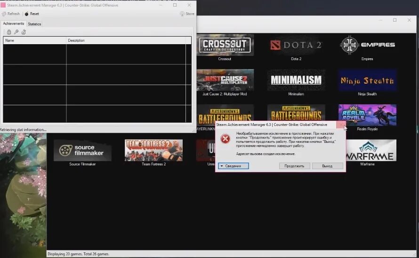Click the Refresh toolbar button
The image size is (419, 258).
pos(11,14)
